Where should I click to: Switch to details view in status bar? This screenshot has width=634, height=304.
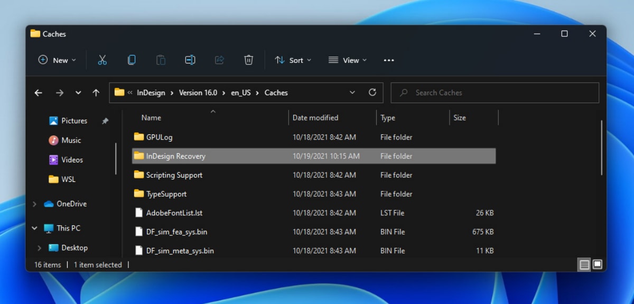point(584,264)
